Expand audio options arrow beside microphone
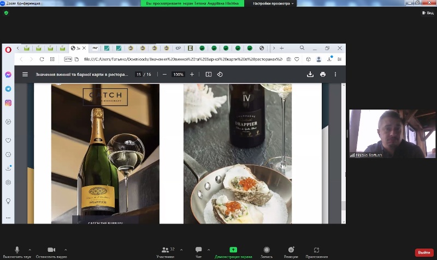This screenshot has width=437, height=260. click(x=29, y=250)
